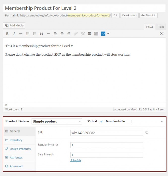The height and width of the screenshot is (176, 168).
Task: Open dropdown arrow beside envelope icon
Action: click(x=108, y=34)
